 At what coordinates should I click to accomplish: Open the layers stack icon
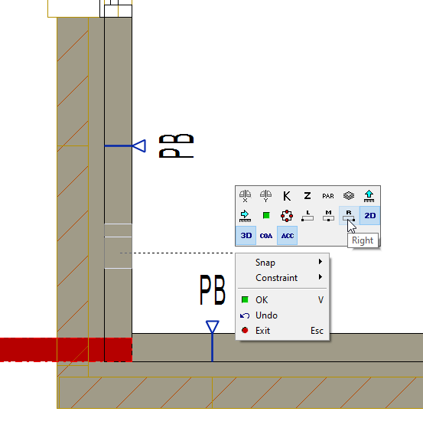[349, 196]
